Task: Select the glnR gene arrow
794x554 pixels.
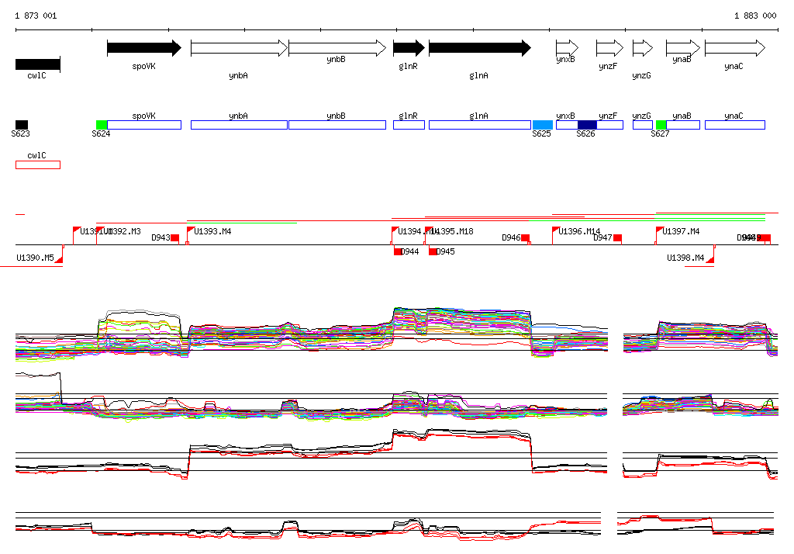Action: click(x=409, y=48)
